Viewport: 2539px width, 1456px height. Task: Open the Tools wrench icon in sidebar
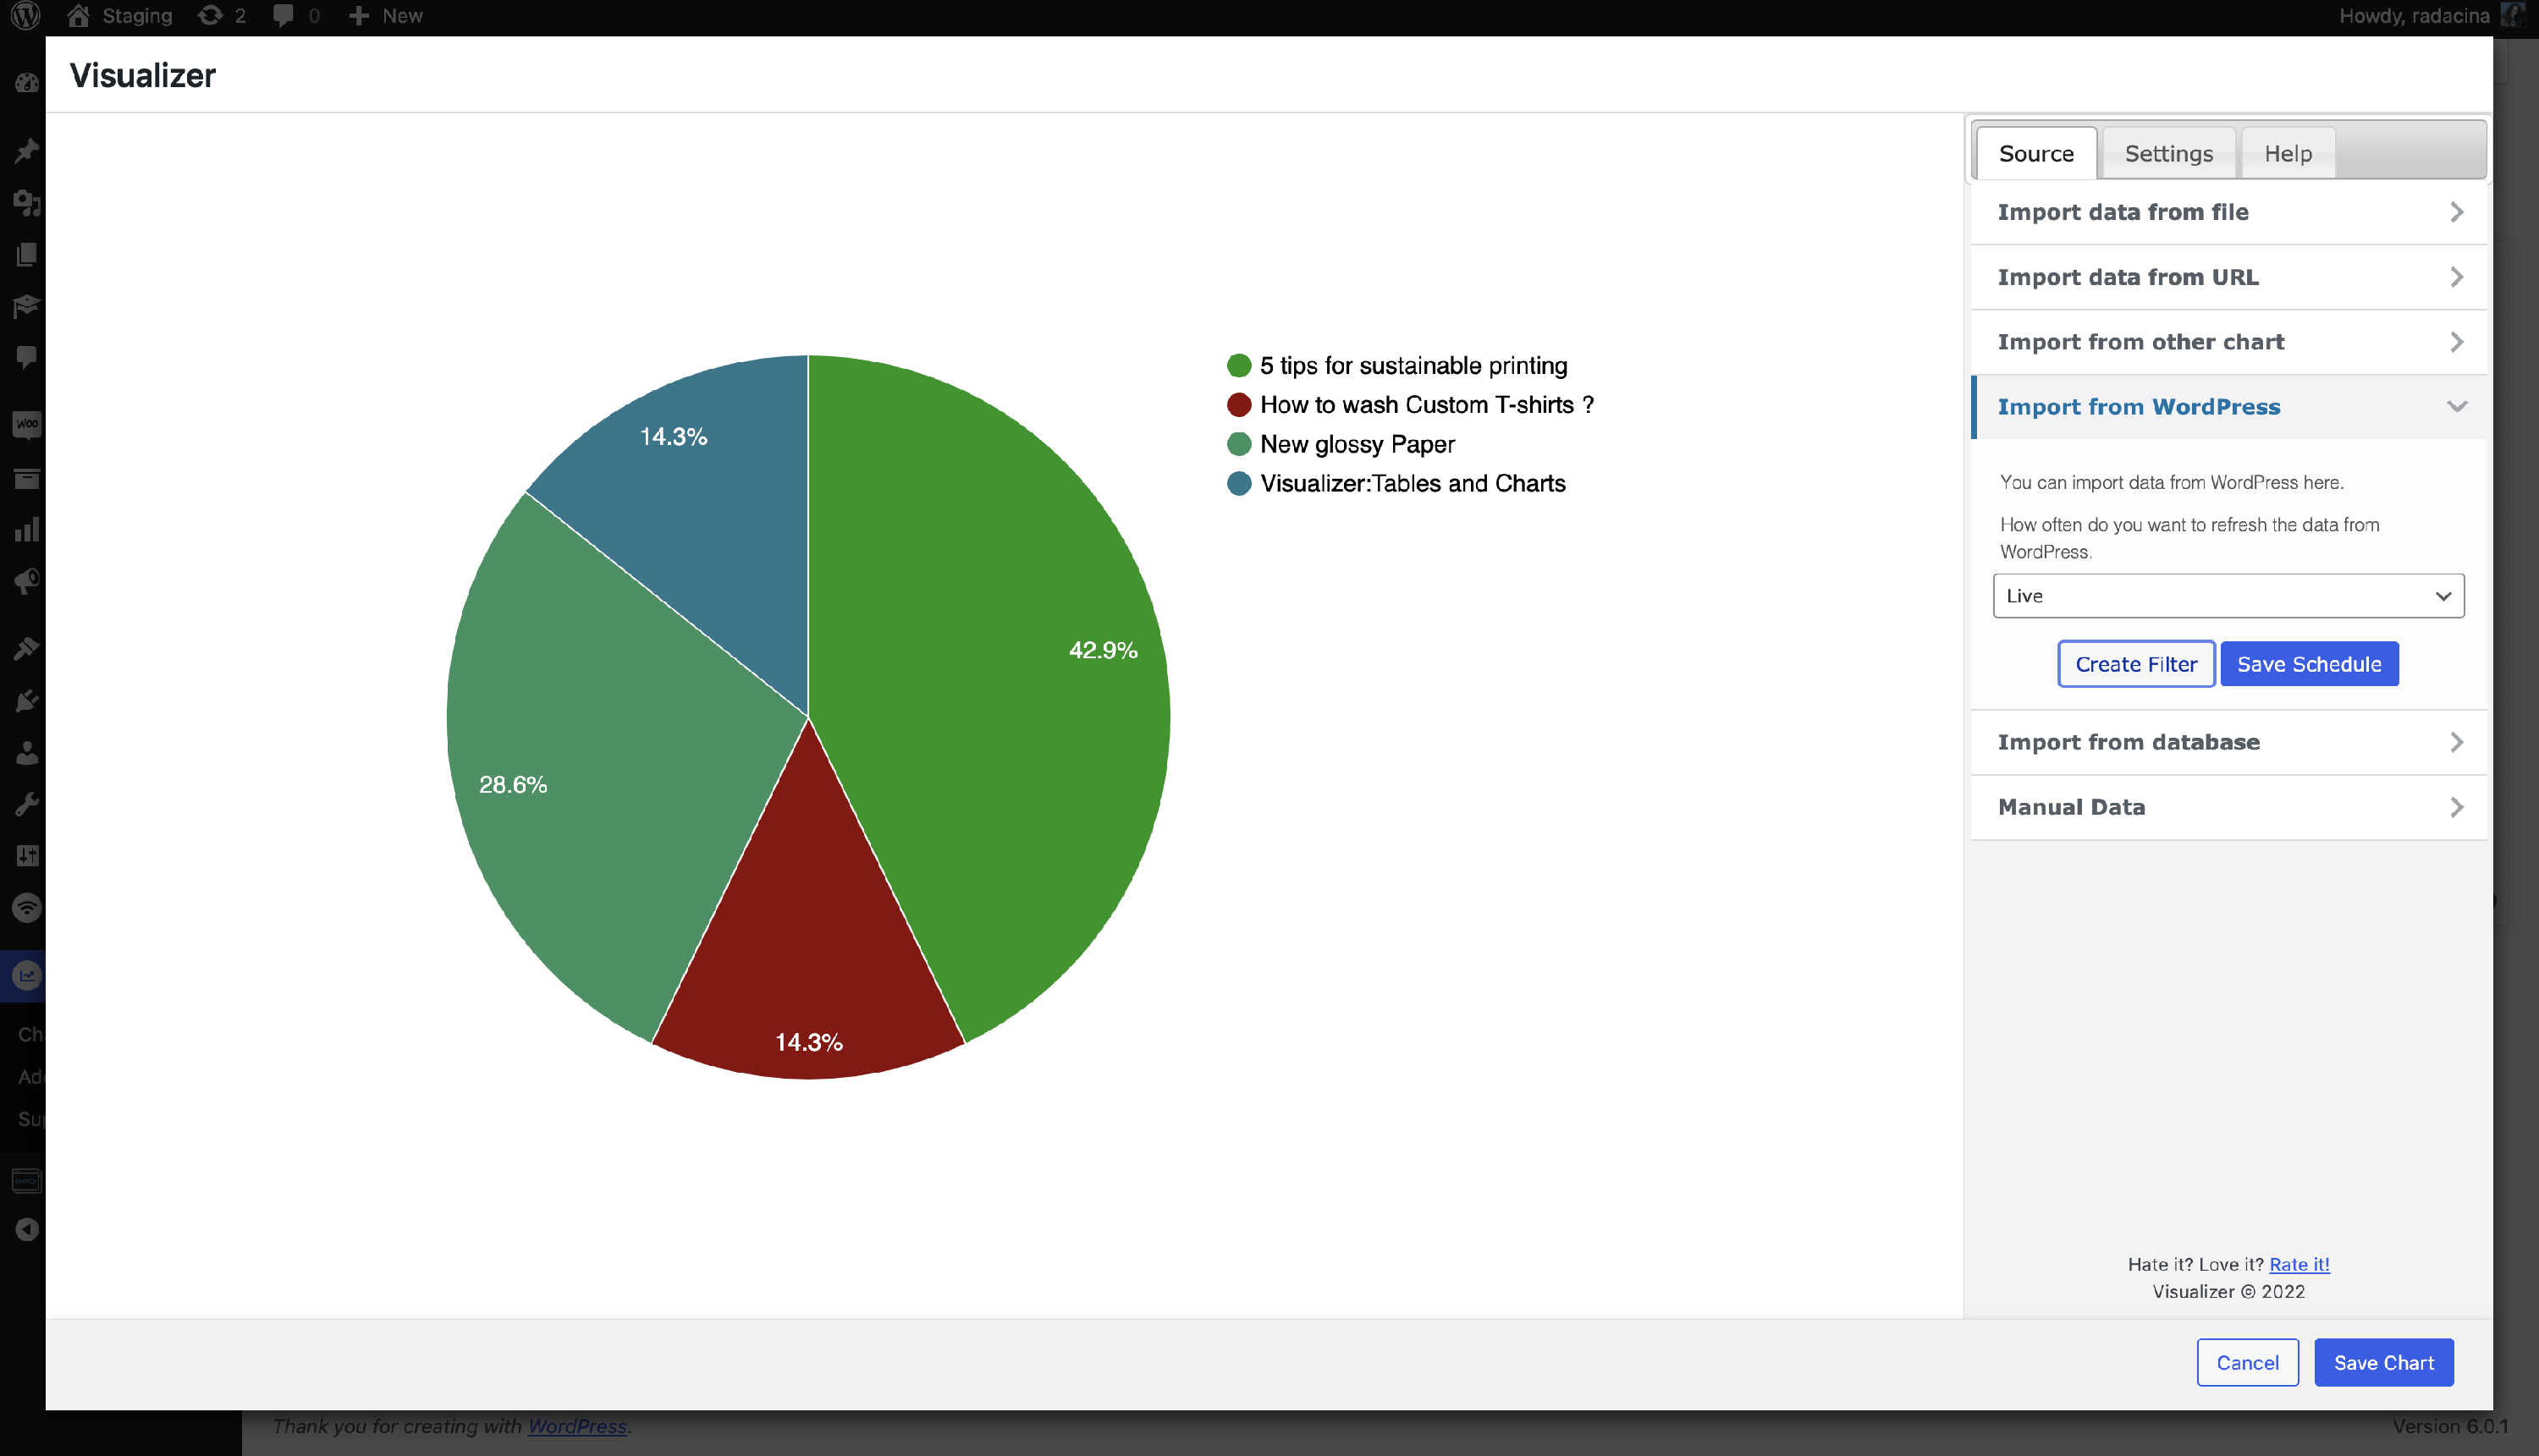27,804
